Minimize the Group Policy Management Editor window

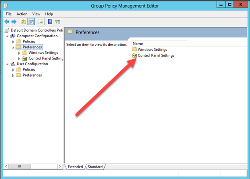click(x=221, y=5)
